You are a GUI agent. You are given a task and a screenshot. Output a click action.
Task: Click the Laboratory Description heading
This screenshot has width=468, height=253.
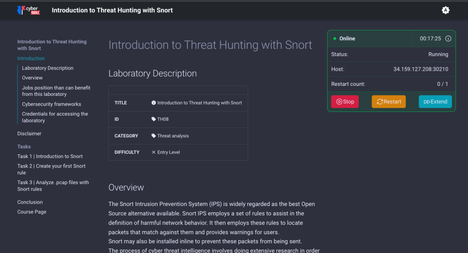tap(153, 74)
